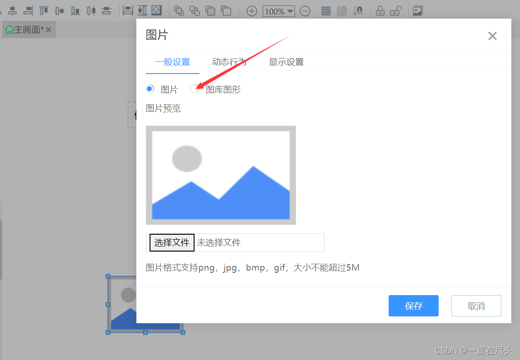The height and width of the screenshot is (360, 520).
Task: Click the first layer-order icon (overlapping squares)
Action: [179, 11]
